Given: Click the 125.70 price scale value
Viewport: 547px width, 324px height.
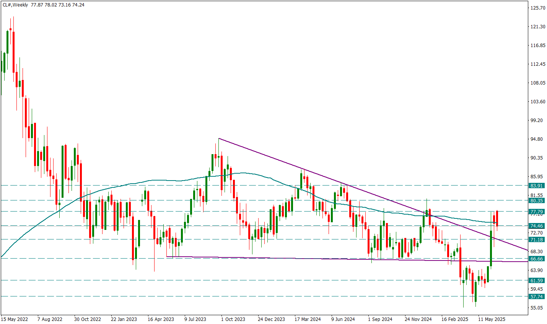Looking at the screenshot, I should pyautogui.click(x=537, y=8).
